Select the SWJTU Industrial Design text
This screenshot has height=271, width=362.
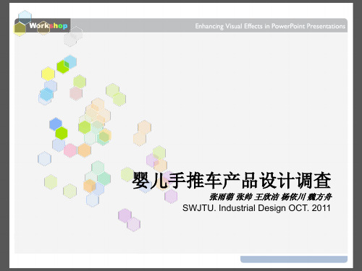[256, 208]
